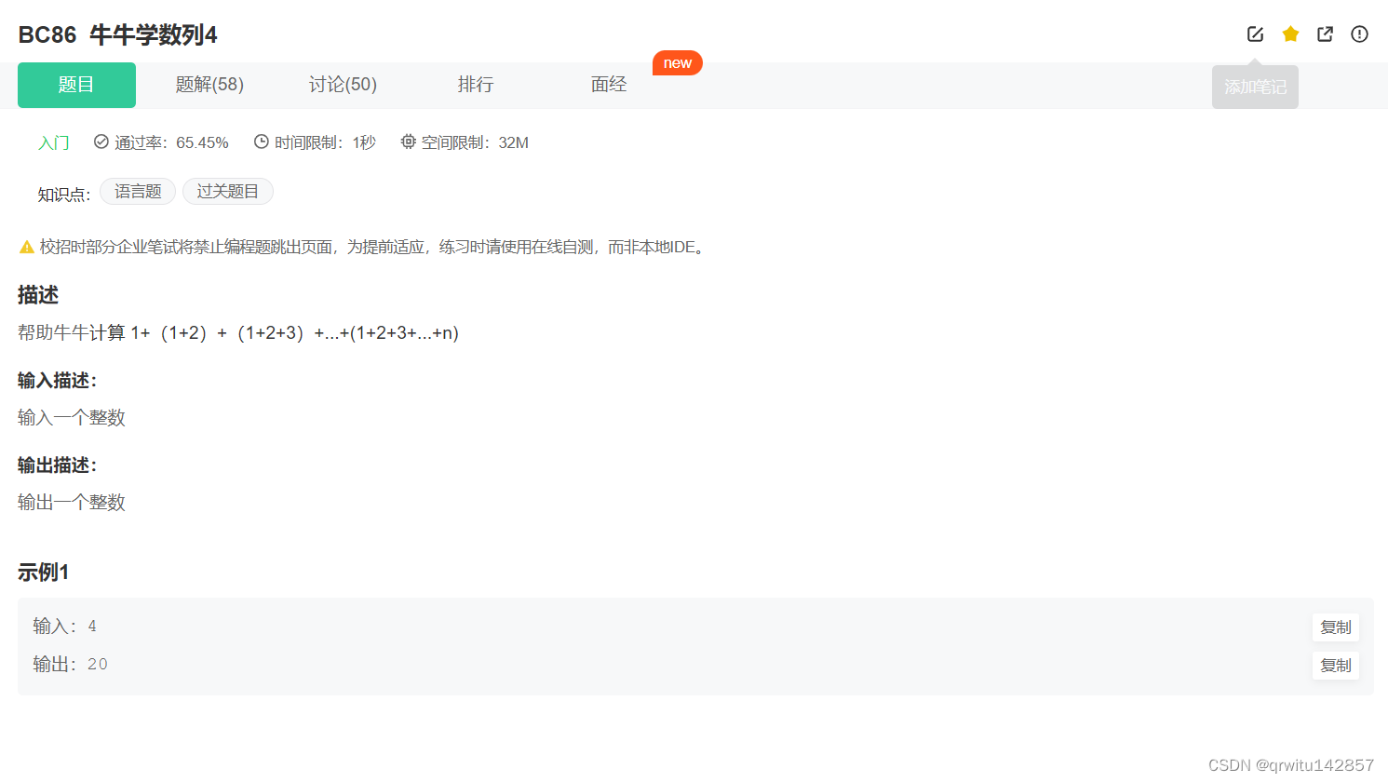Click the 时间限制: 1秒 text

coord(325,142)
